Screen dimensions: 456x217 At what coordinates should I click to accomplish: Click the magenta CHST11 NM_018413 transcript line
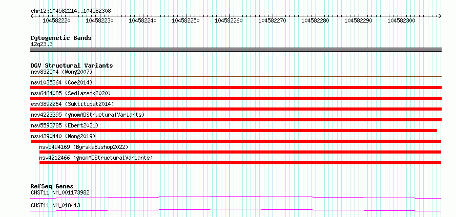[236, 210]
